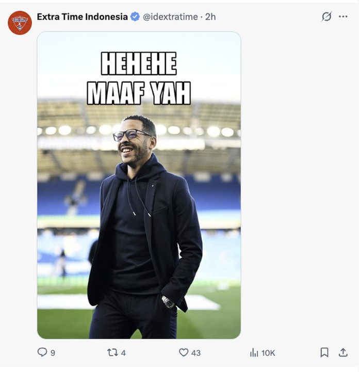Open the post via the 2h timestamp
This screenshot has width=361, height=372.
point(210,17)
